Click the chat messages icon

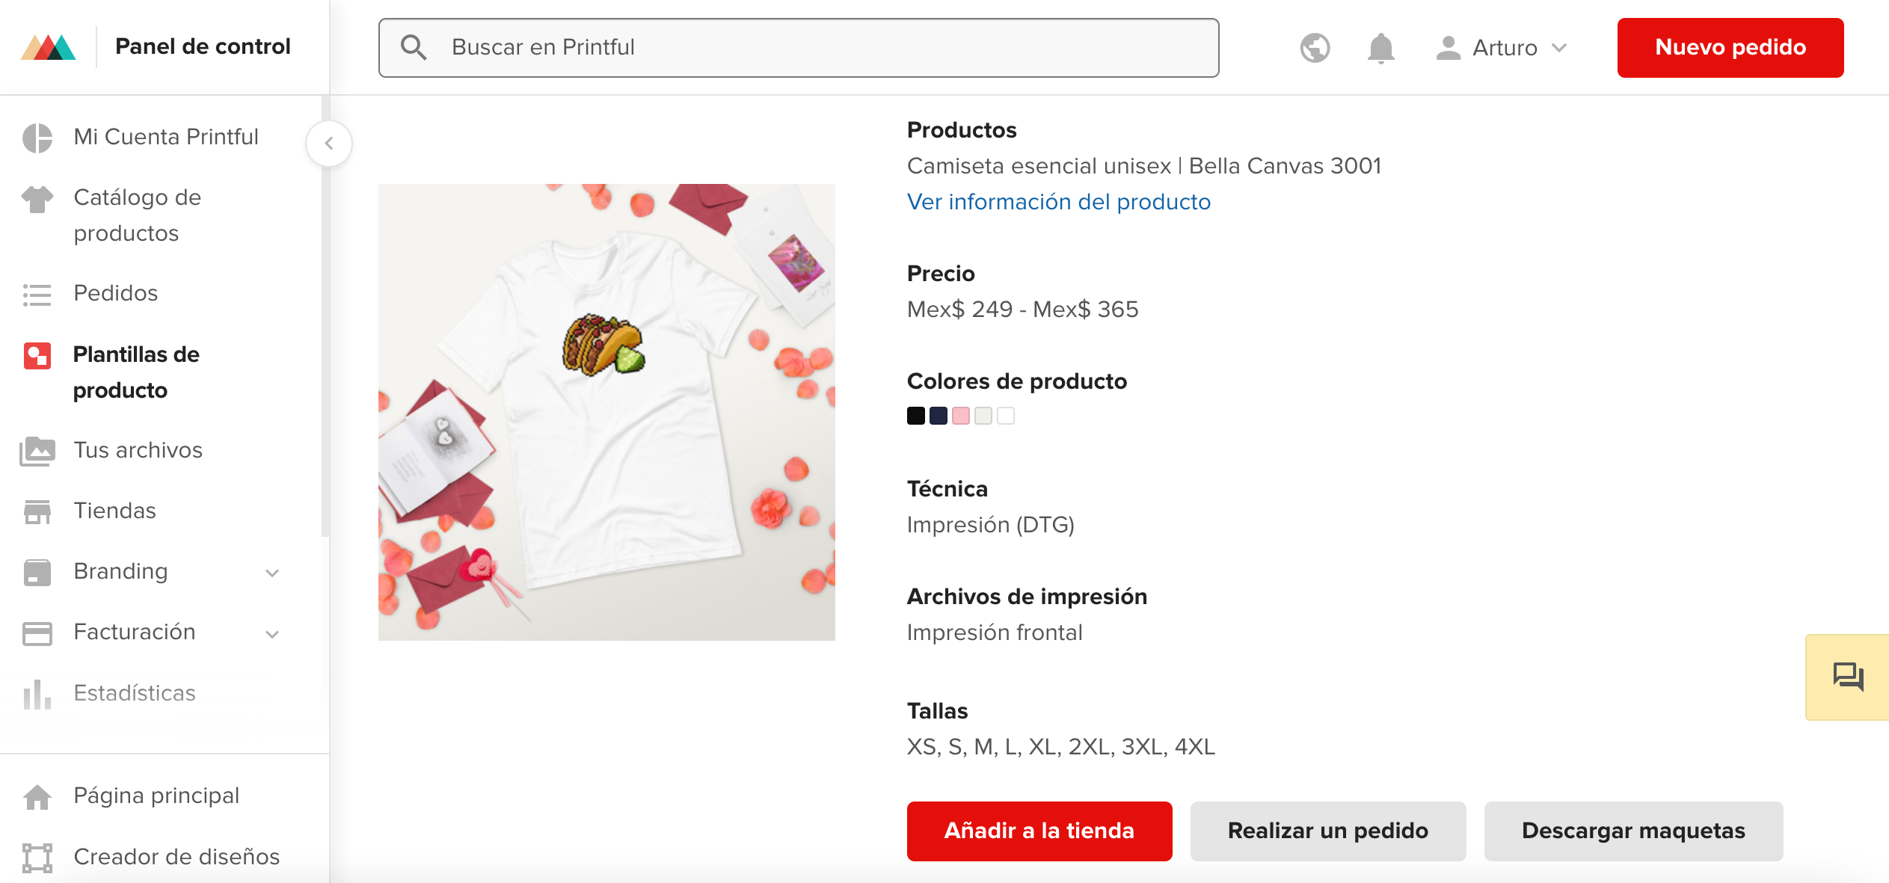click(x=1848, y=677)
